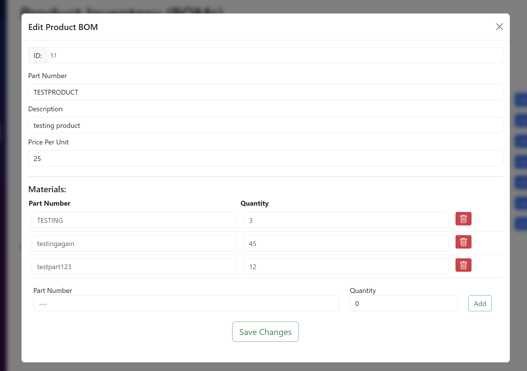
Task: Click the ID label addon
Action: [x=37, y=55]
